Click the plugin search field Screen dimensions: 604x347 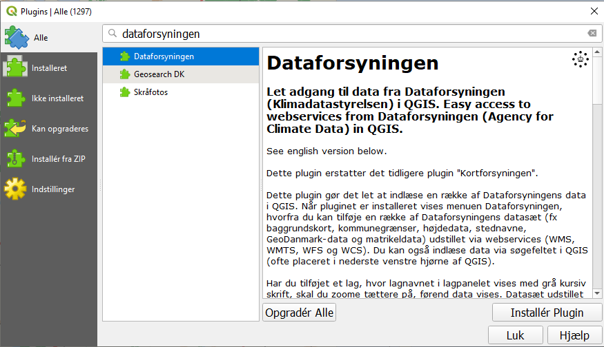pos(352,34)
